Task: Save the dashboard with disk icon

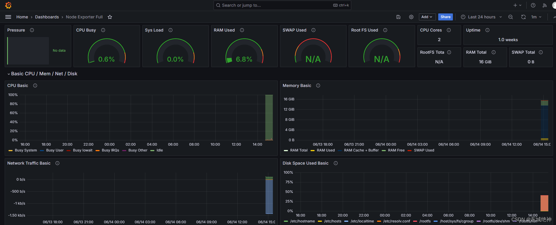Action: click(398, 17)
